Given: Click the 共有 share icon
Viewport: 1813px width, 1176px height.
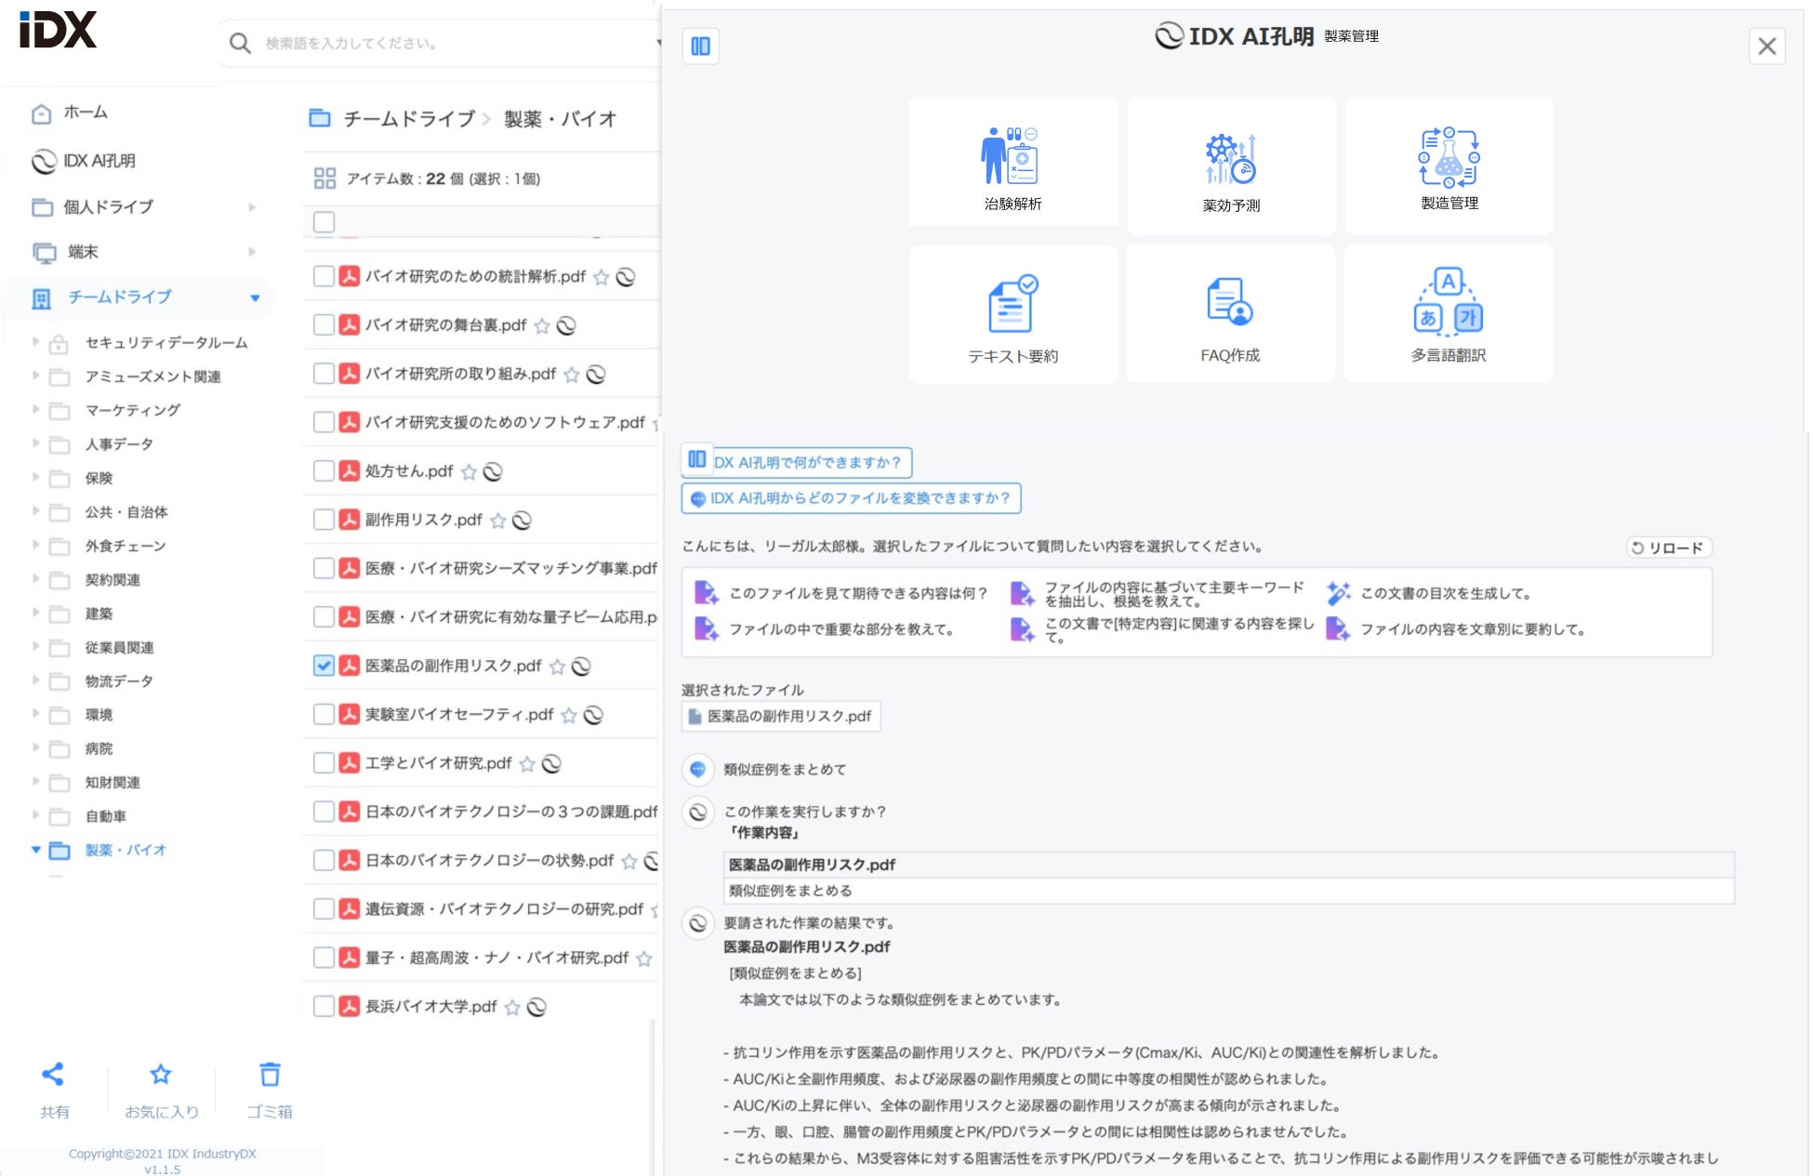Looking at the screenshot, I should (x=54, y=1075).
